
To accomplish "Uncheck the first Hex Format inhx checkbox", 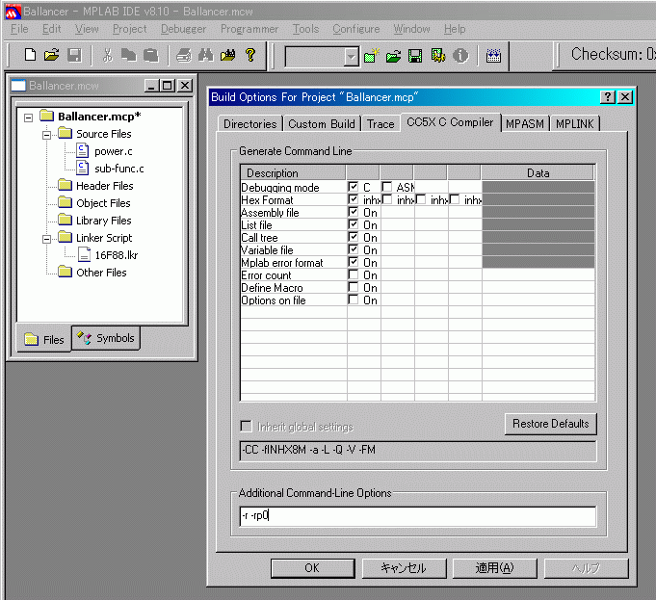I will [354, 199].
